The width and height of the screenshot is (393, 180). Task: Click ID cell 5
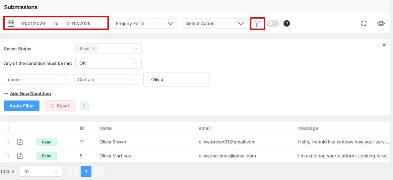(81, 156)
